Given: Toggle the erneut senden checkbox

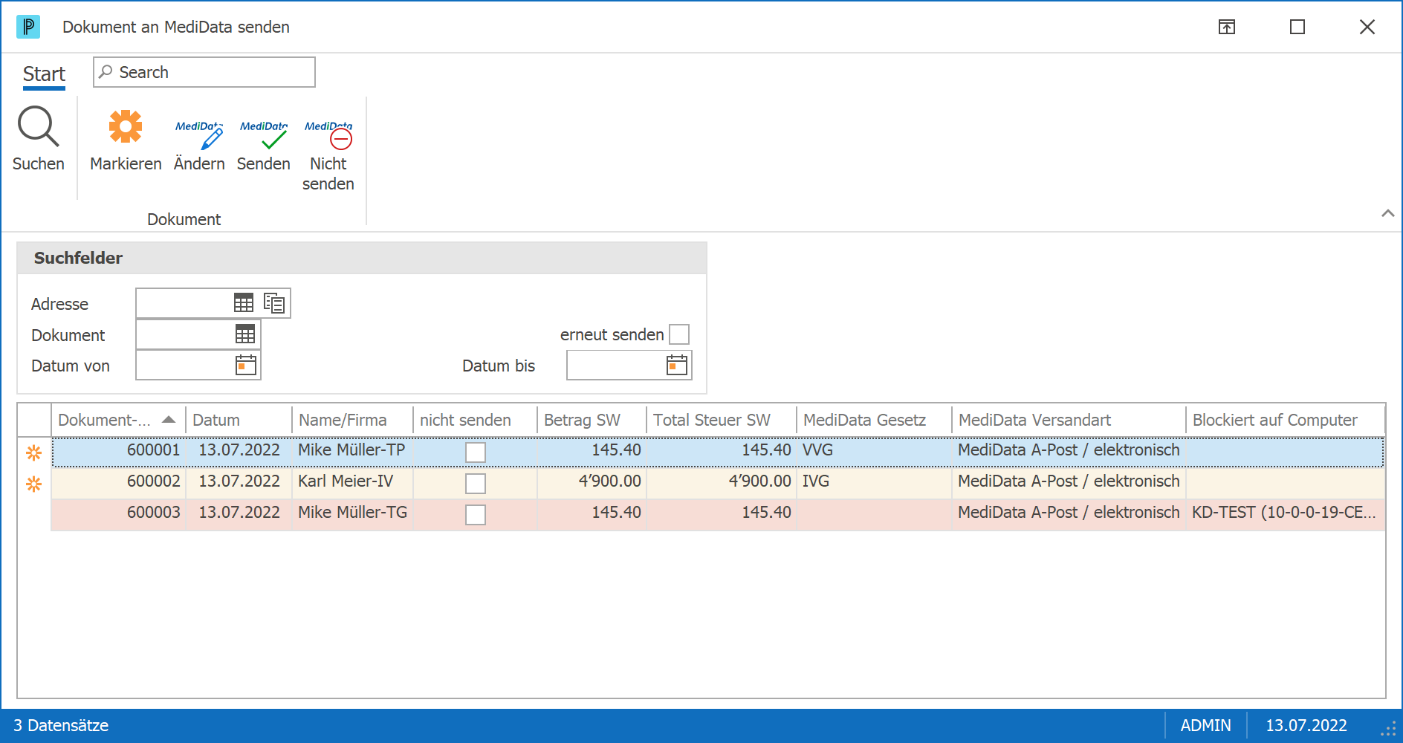Looking at the screenshot, I should point(679,334).
